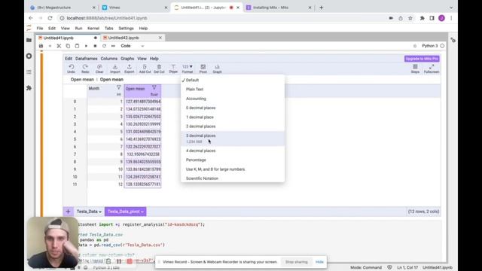Choose 3 decimal places format

pyautogui.click(x=233, y=139)
